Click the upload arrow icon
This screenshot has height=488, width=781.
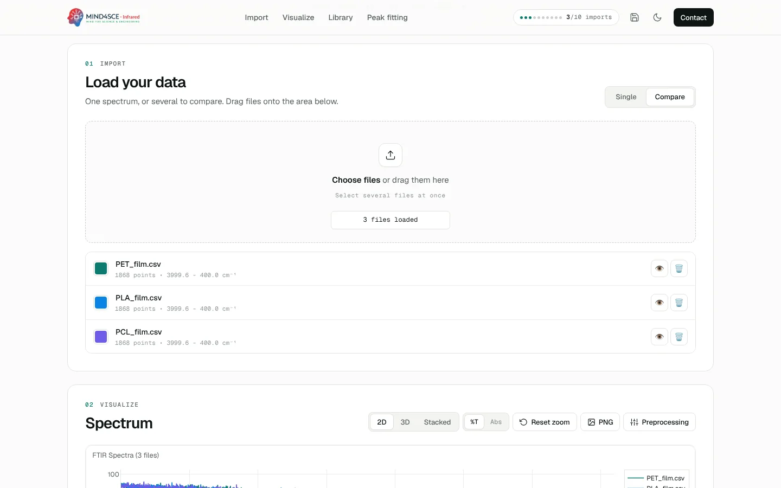point(390,155)
